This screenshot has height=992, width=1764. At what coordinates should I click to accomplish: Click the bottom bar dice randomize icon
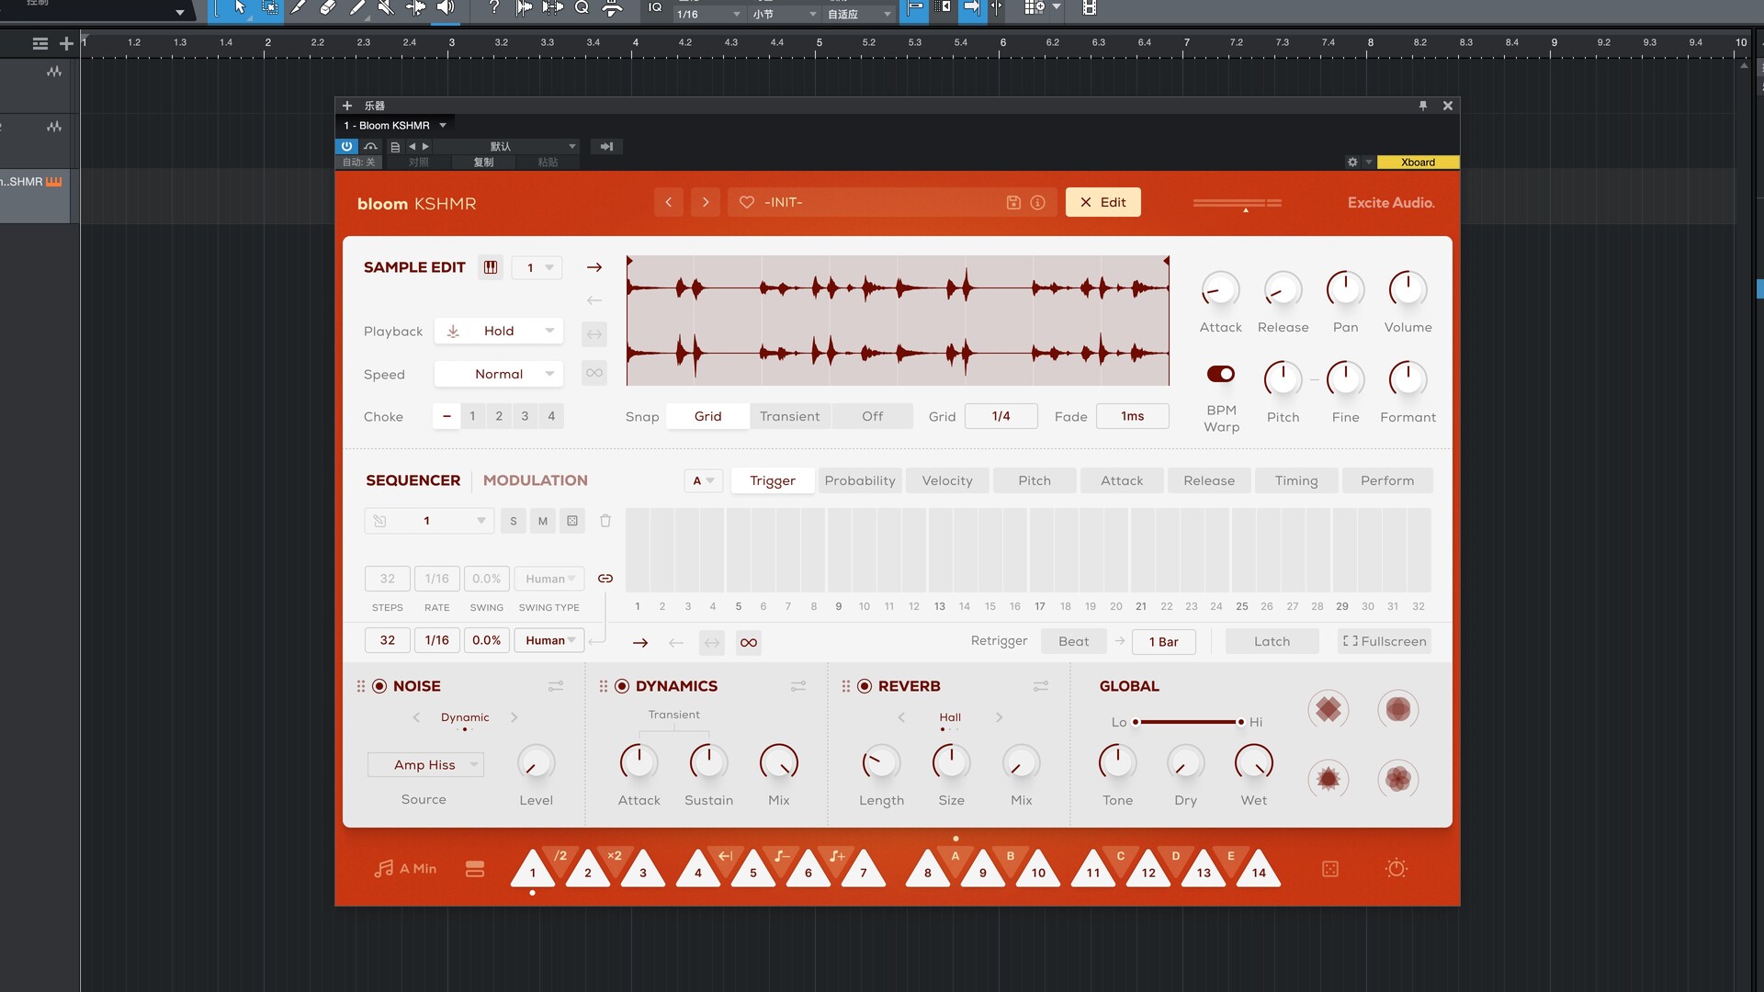1330,869
